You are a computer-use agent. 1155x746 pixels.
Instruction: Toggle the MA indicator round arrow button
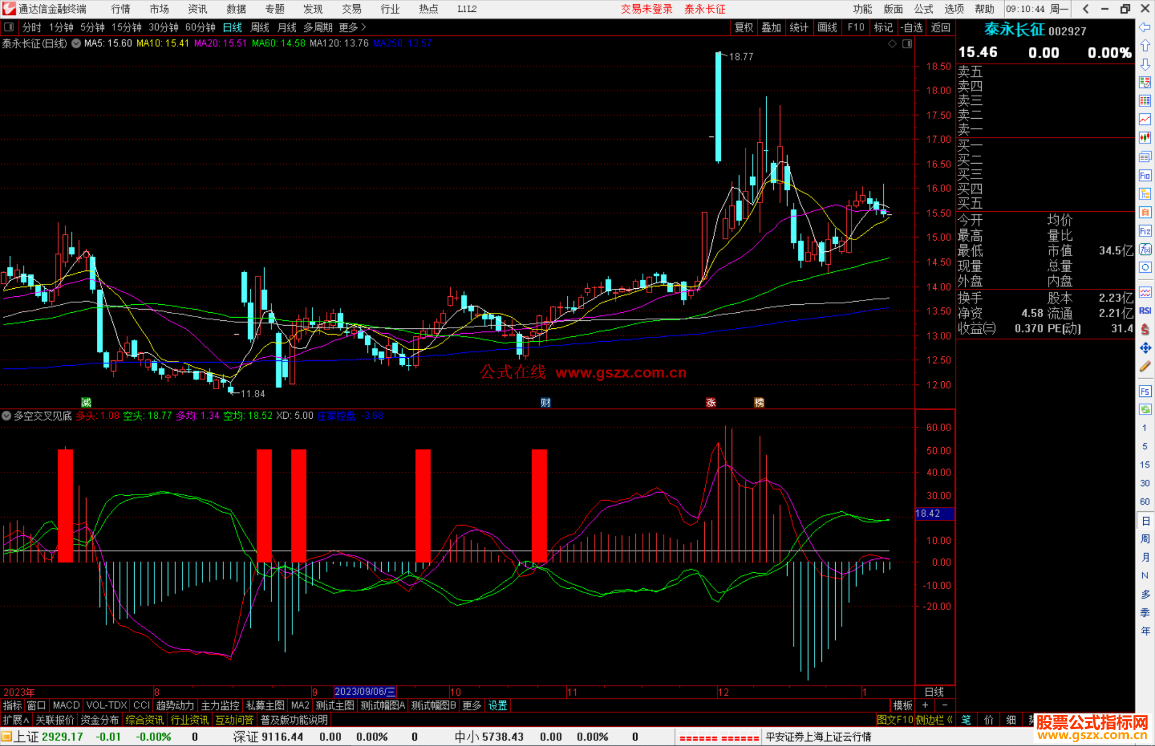click(x=76, y=43)
